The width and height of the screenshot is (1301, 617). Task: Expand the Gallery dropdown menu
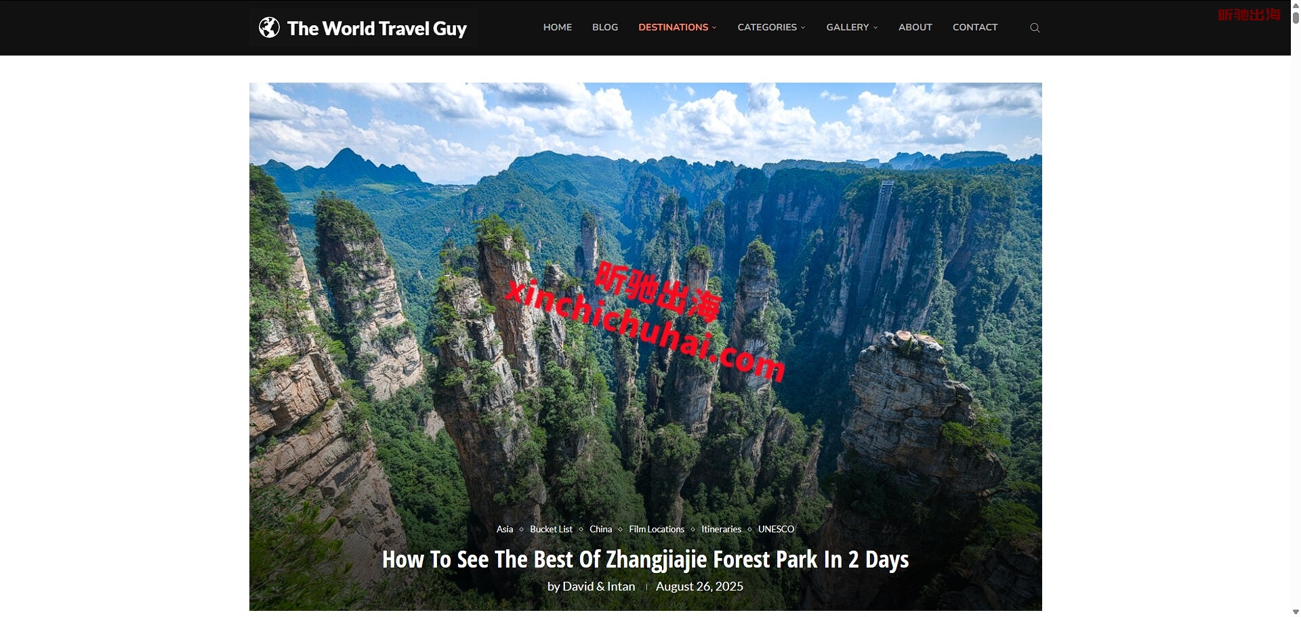pyautogui.click(x=852, y=27)
